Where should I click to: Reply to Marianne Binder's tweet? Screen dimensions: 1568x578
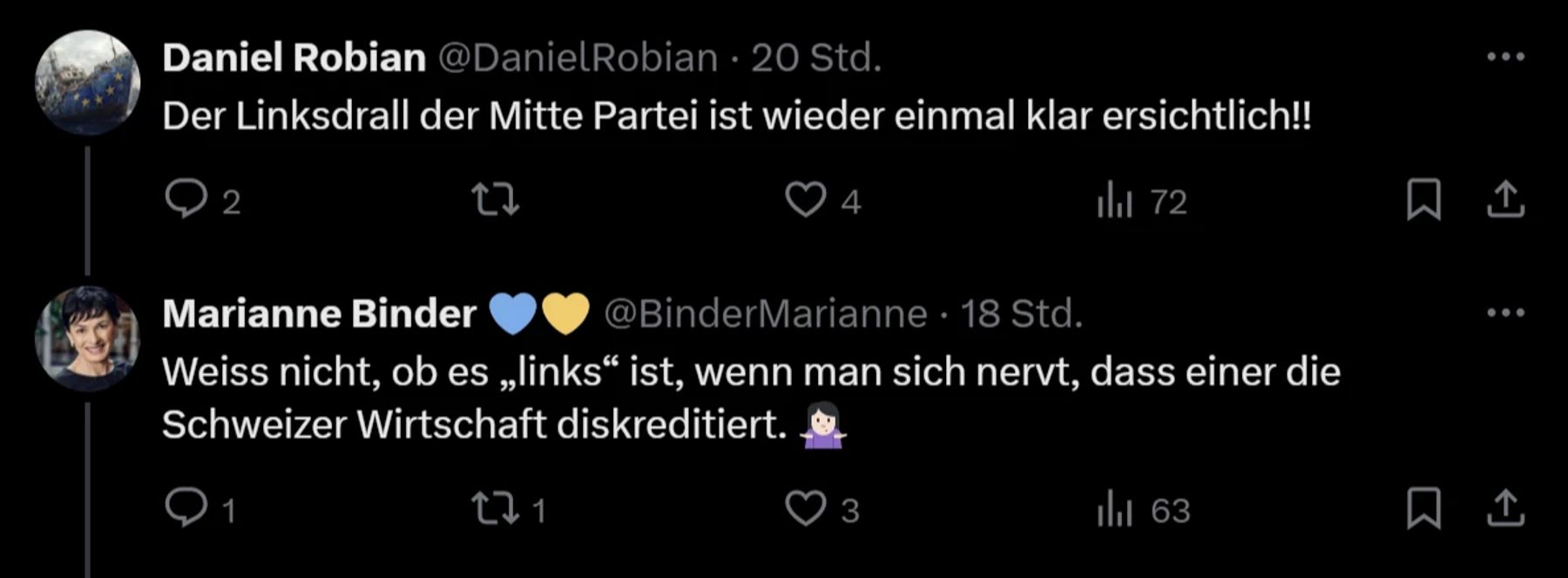pyautogui.click(x=186, y=507)
